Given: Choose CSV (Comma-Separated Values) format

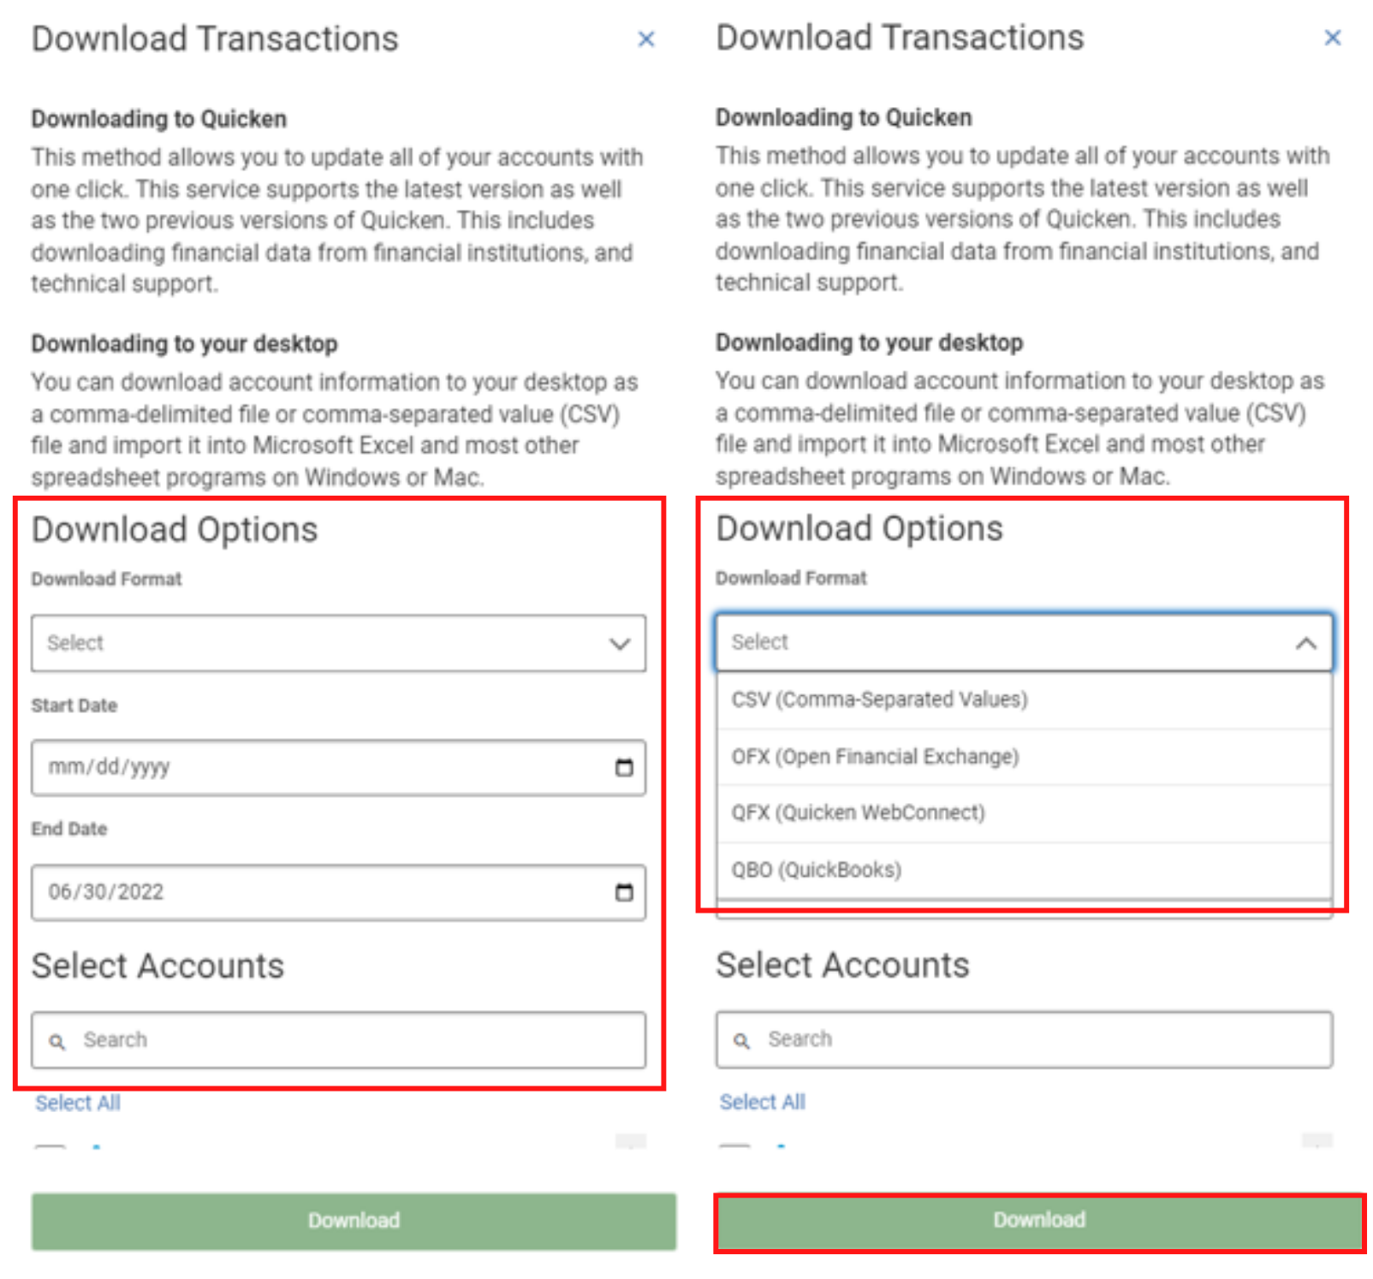Looking at the screenshot, I should pos(879,699).
